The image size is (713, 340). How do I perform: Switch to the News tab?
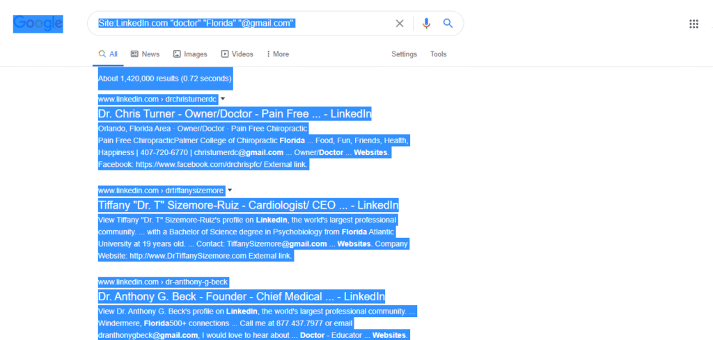[x=145, y=54]
